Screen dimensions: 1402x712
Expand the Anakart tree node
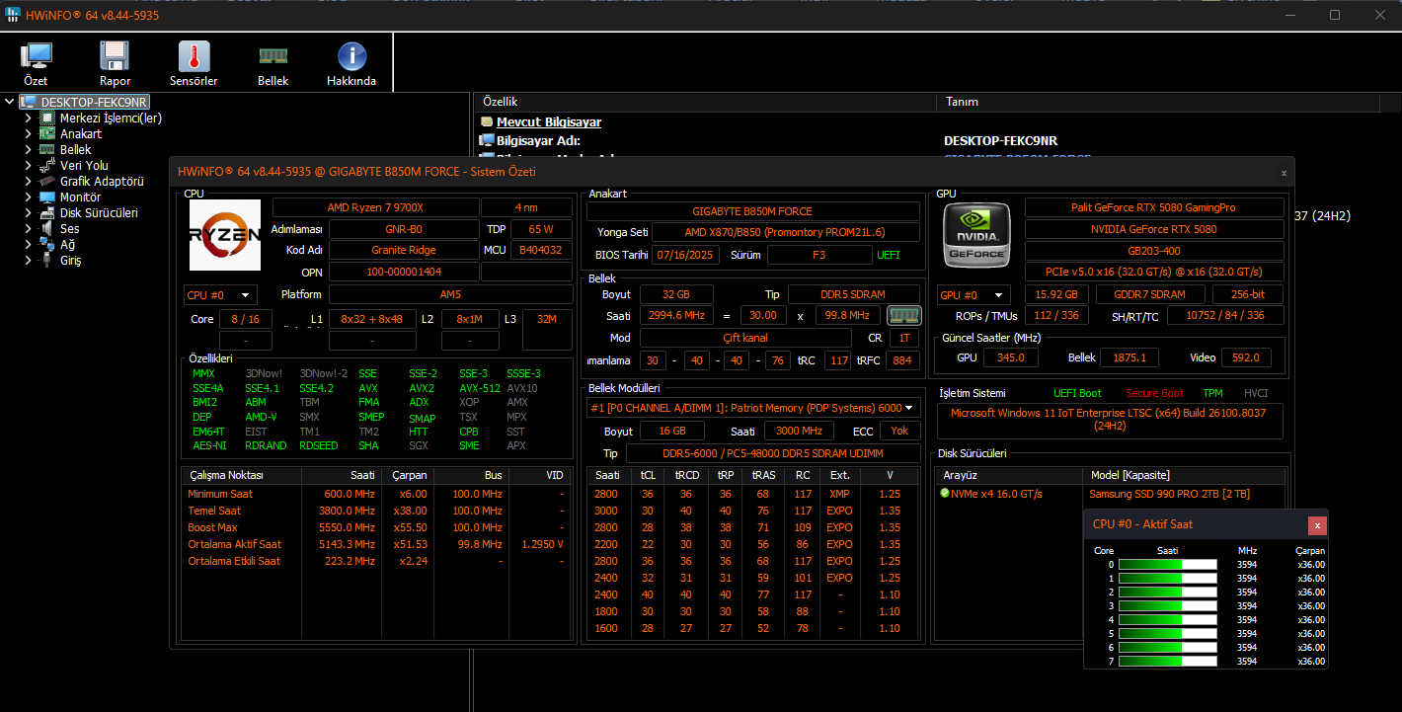[28, 133]
